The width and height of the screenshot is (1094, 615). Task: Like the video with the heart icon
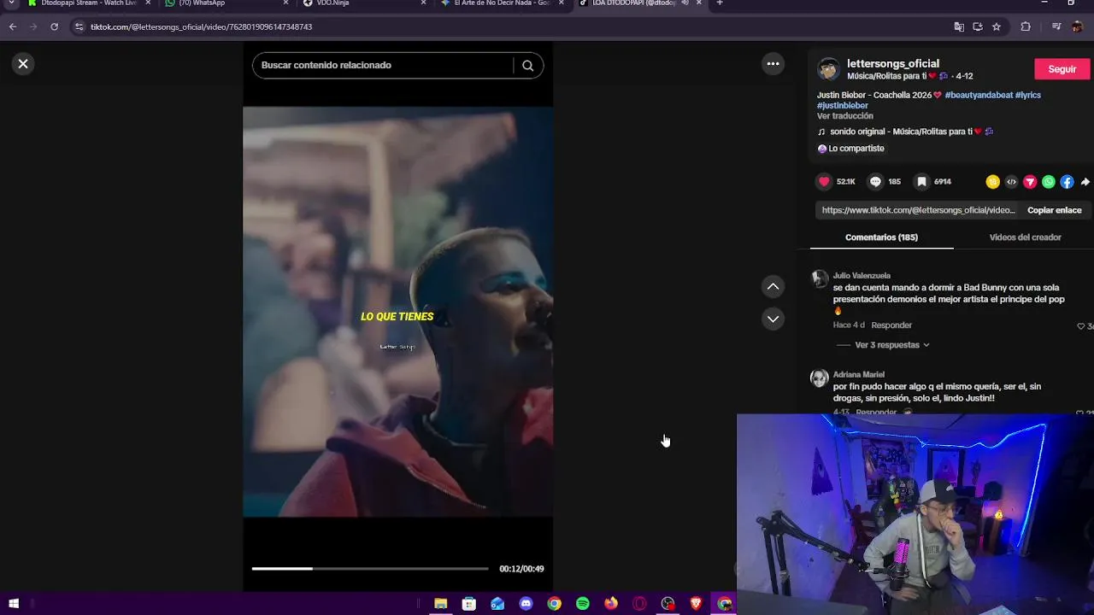pos(824,182)
